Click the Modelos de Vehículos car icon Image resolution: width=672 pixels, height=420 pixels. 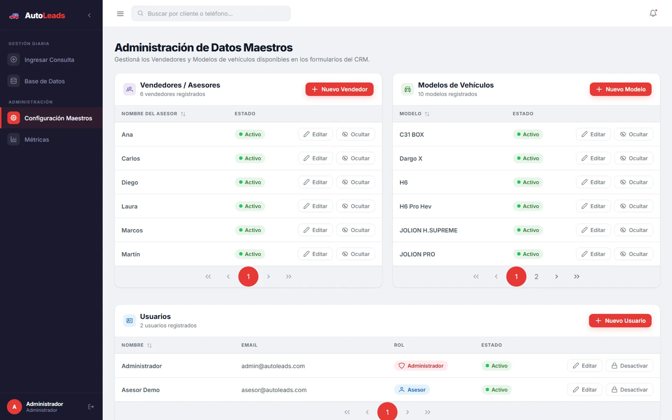(x=407, y=89)
